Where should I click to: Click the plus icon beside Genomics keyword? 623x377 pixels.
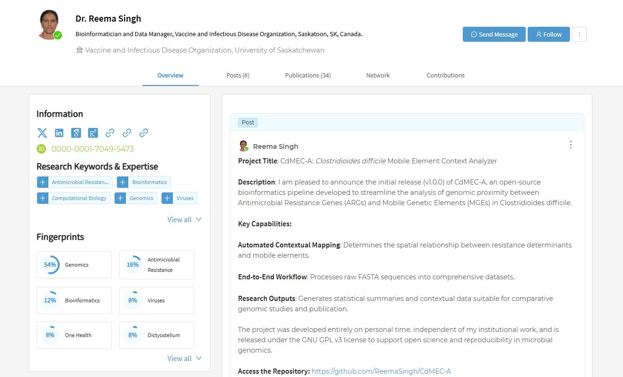point(120,198)
